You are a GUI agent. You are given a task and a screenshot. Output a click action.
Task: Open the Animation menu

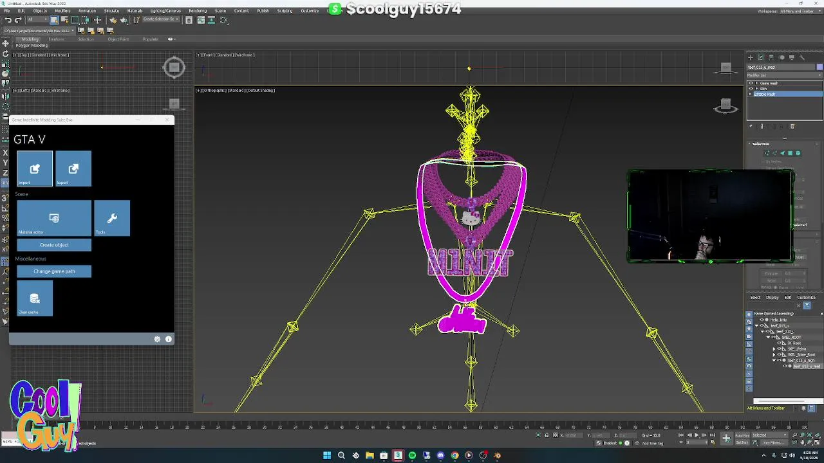(87, 11)
